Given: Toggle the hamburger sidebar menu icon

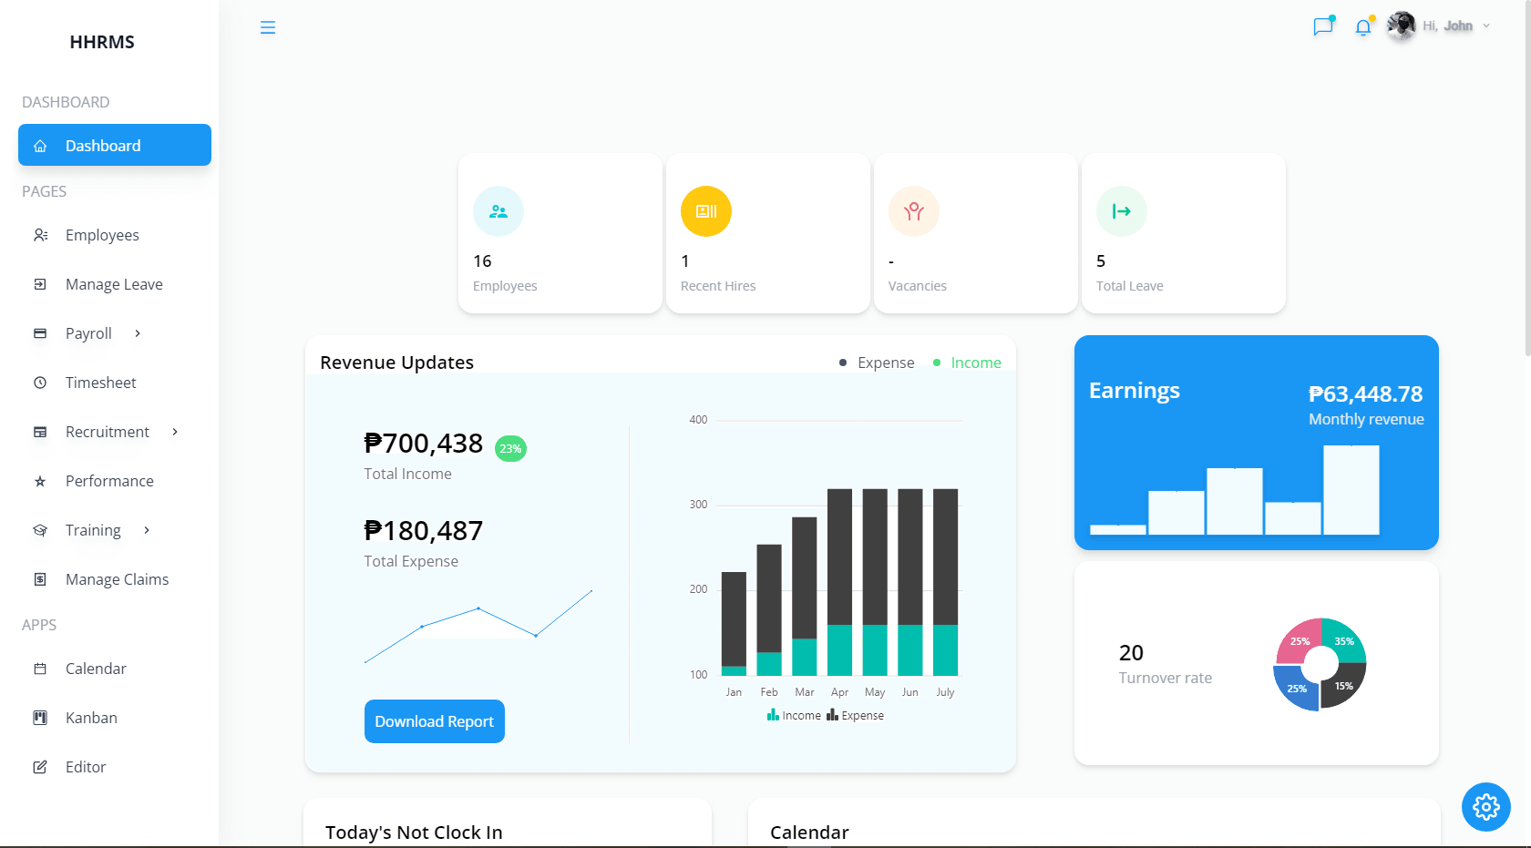Looking at the screenshot, I should (x=268, y=27).
